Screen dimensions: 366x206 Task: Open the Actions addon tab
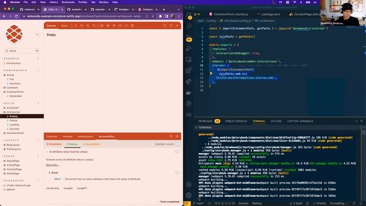67,136
